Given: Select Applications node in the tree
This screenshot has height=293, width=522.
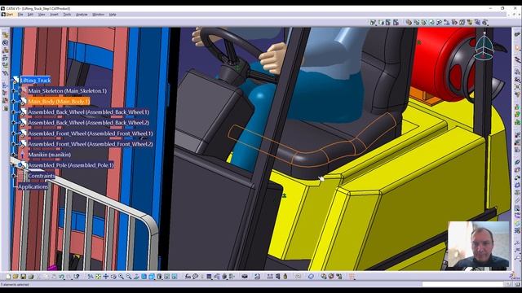Looking at the screenshot, I should (33, 186).
